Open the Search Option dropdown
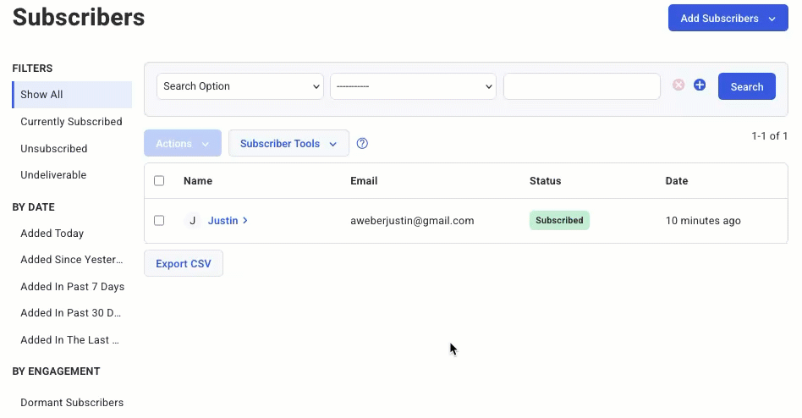This screenshot has width=802, height=418. [240, 86]
